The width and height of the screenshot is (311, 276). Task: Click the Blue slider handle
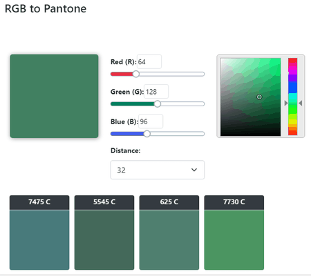pyautogui.click(x=147, y=134)
